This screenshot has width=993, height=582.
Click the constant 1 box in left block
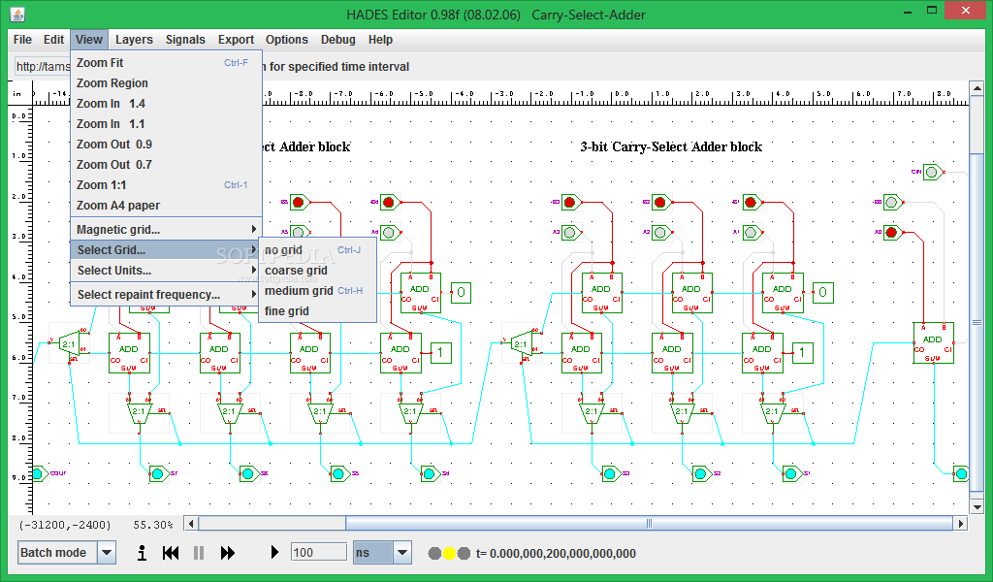click(441, 352)
